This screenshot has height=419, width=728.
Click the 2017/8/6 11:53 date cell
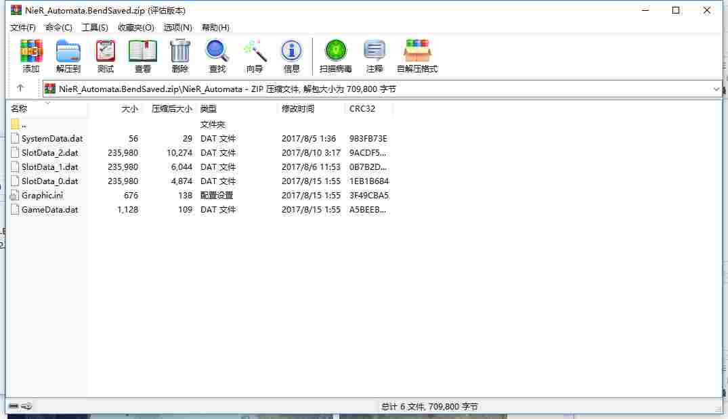click(311, 167)
